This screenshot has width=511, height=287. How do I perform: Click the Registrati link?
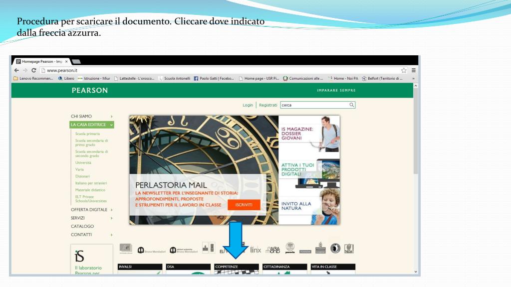(268, 105)
